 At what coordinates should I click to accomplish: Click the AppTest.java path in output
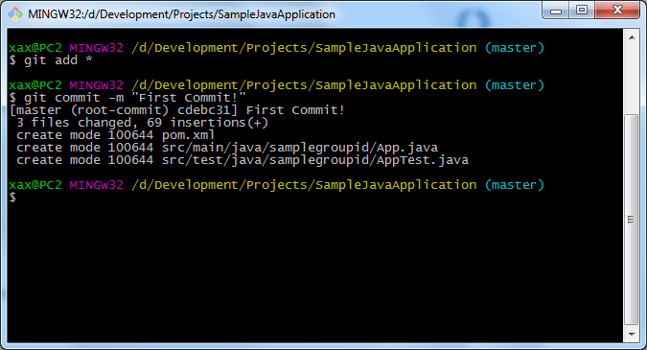click(x=314, y=160)
